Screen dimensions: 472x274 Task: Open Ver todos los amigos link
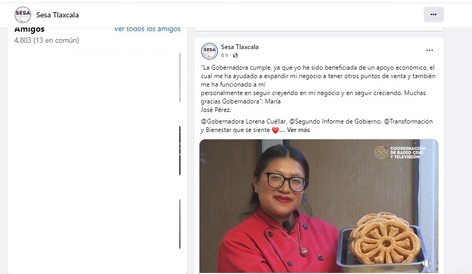coord(148,29)
